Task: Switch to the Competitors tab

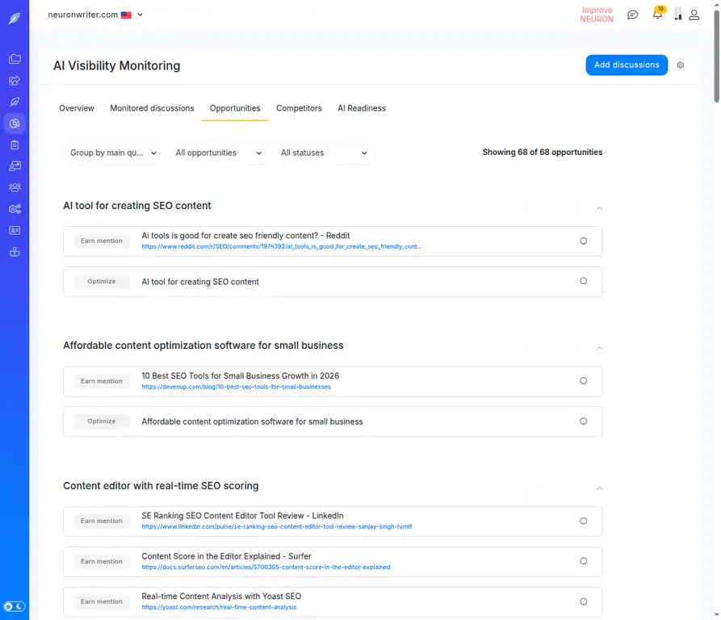Action: (299, 108)
